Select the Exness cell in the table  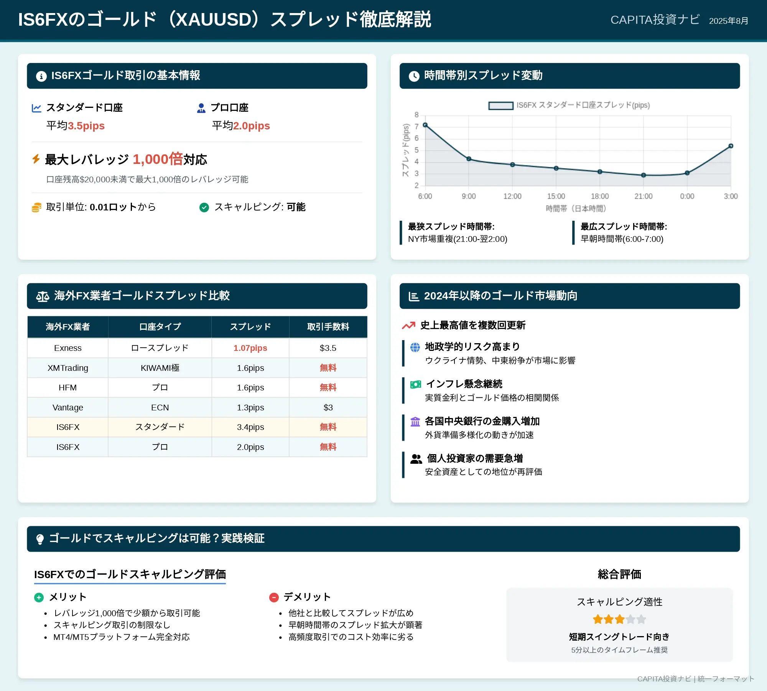(x=68, y=348)
